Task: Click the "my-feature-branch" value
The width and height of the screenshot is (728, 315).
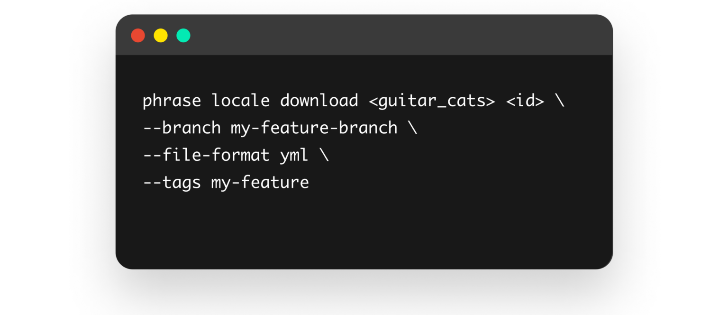Action: pos(314,128)
